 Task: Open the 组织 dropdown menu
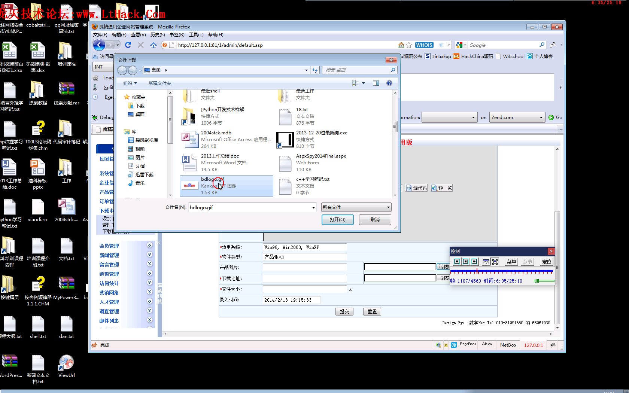[x=130, y=83]
